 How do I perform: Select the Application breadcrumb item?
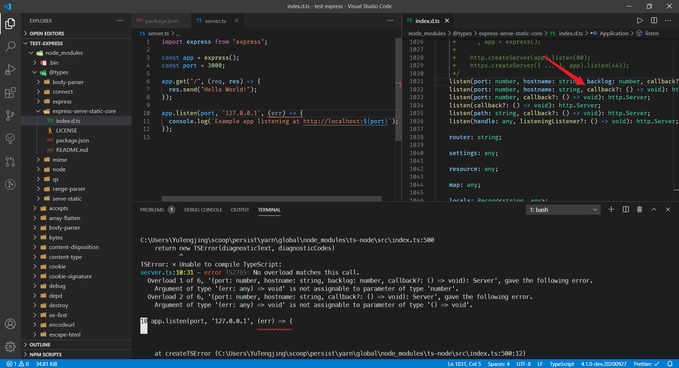[614, 33]
